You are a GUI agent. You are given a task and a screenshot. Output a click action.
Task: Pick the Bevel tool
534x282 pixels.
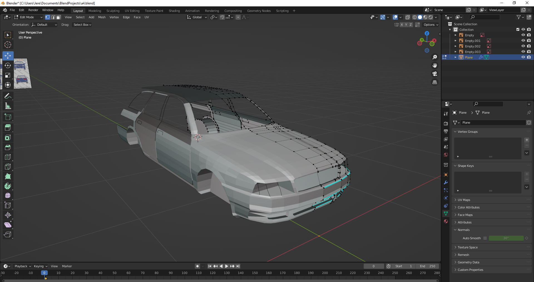8,147
